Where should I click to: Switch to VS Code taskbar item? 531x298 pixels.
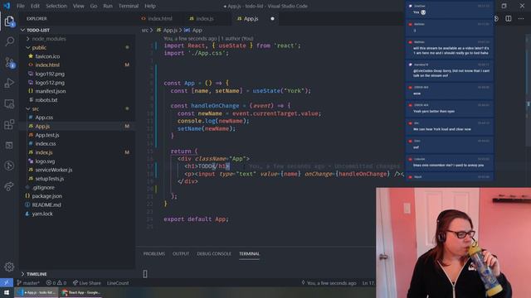(x=37, y=292)
